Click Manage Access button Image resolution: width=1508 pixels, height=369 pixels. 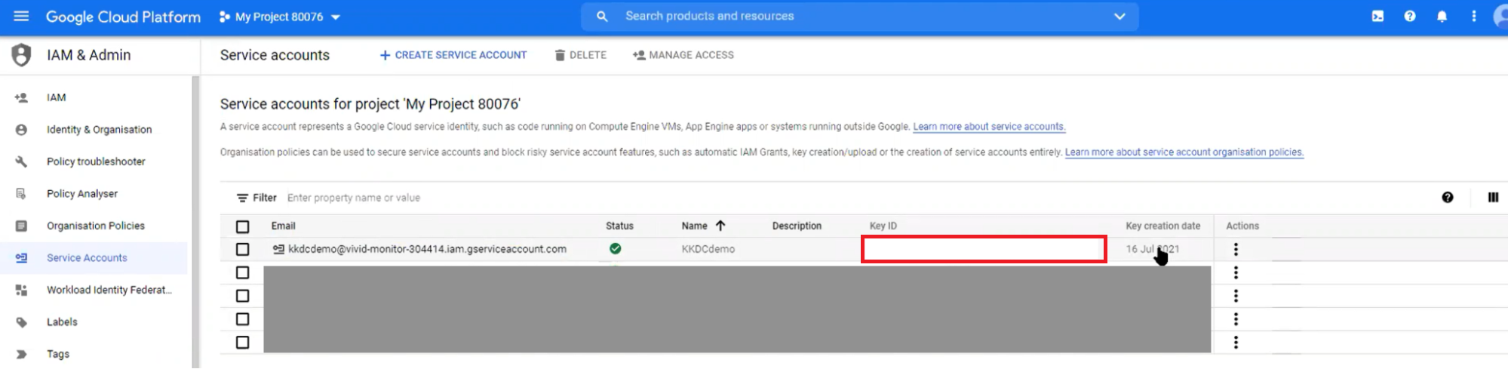point(683,55)
